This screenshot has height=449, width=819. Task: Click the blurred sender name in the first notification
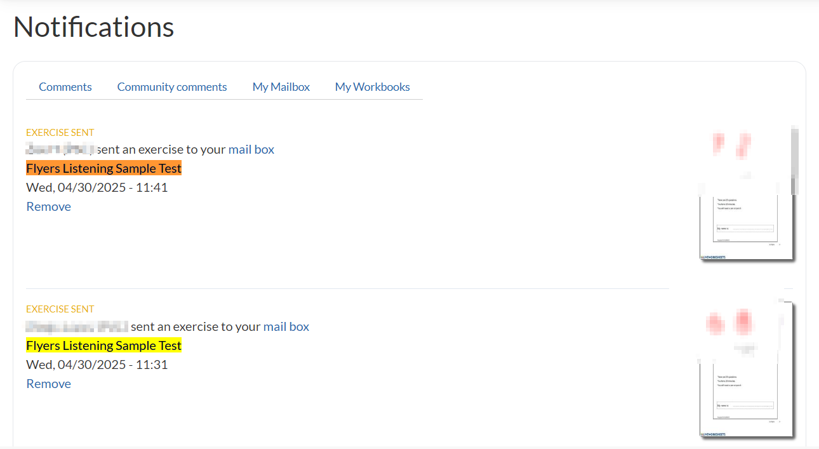coord(60,150)
